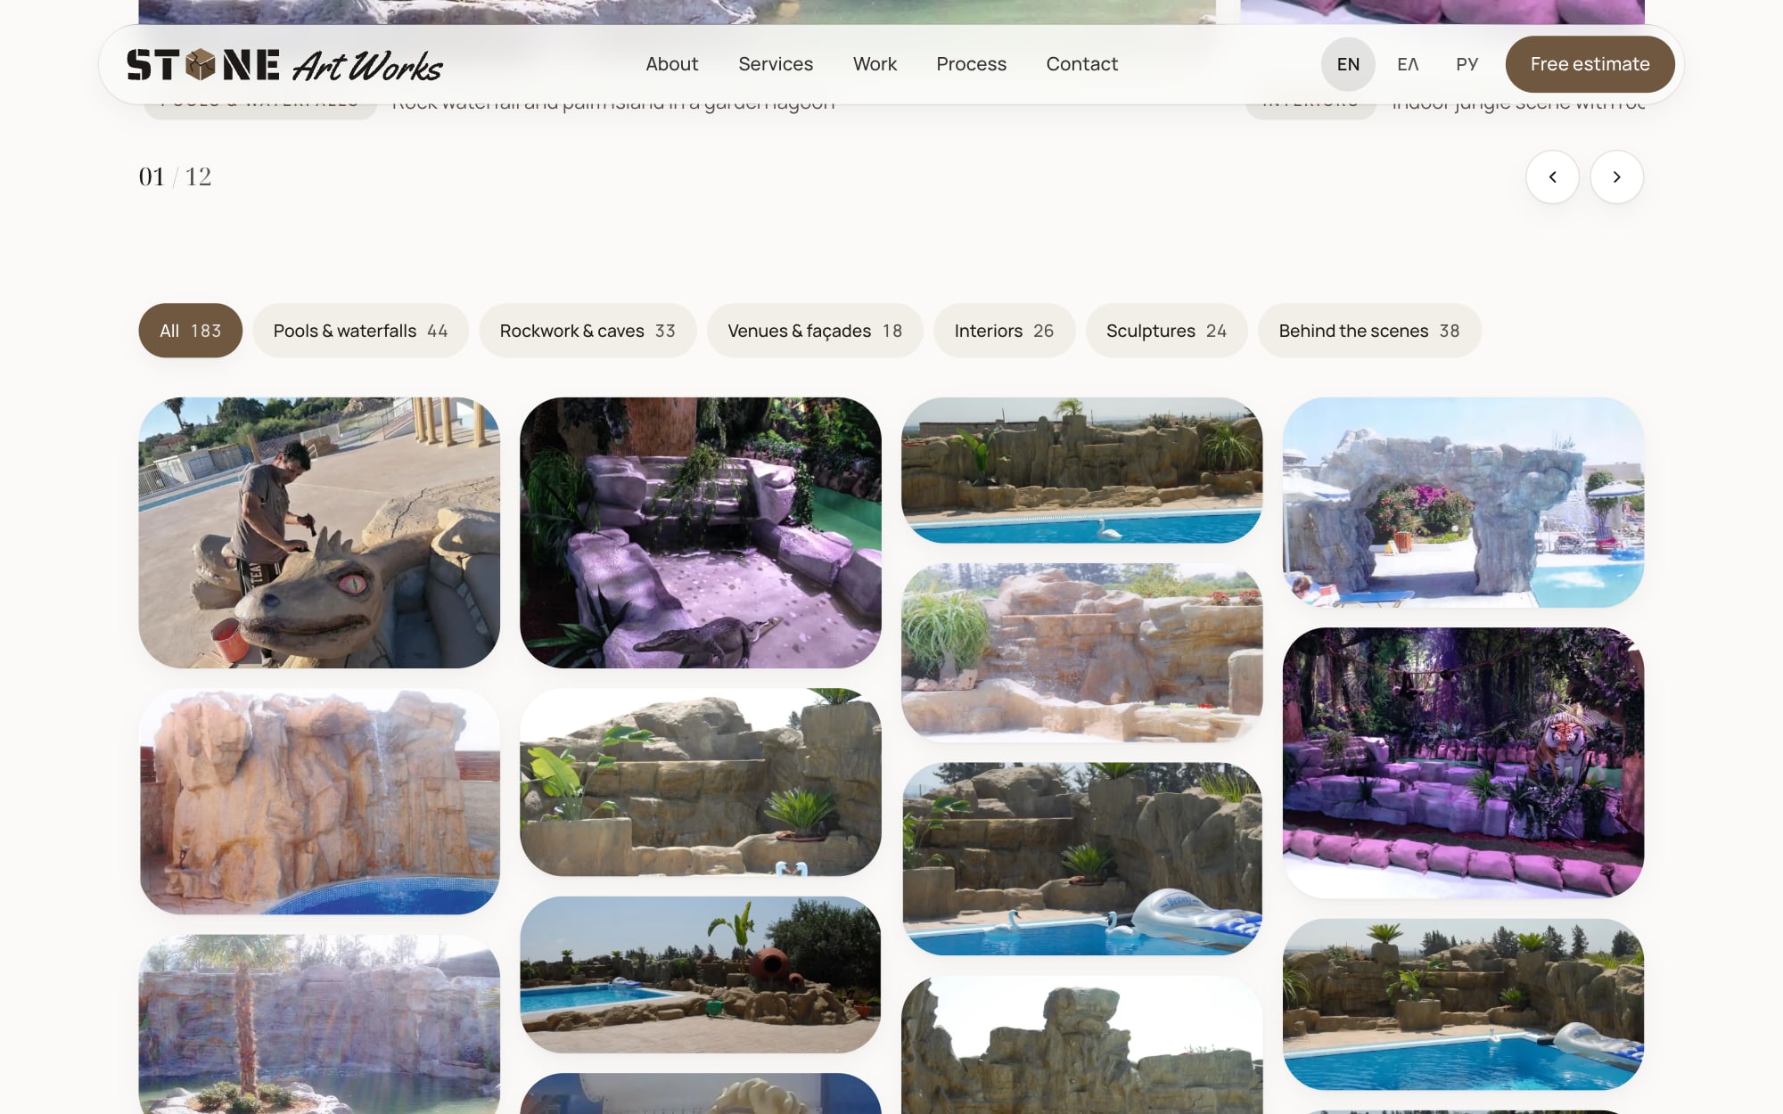This screenshot has width=1783, height=1114.
Task: Open orange rock waterfall with blue pool photo
Action: coord(319,801)
